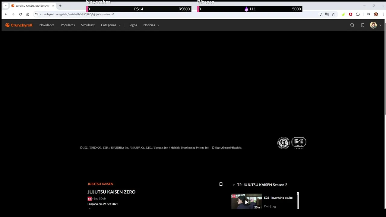Open Populares in the navigation
This screenshot has width=386, height=217.
point(68,25)
